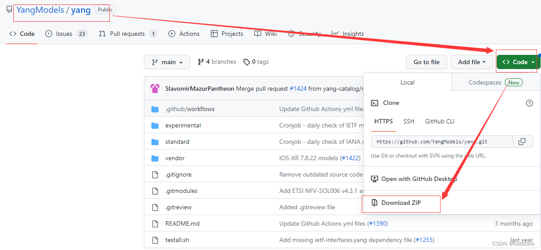Click the branch icon beside 4 branches
The height and width of the screenshot is (250, 541).
[201, 62]
